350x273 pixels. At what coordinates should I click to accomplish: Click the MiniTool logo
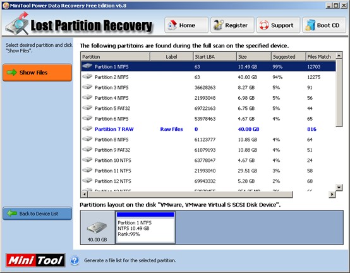pyautogui.click(x=35, y=260)
